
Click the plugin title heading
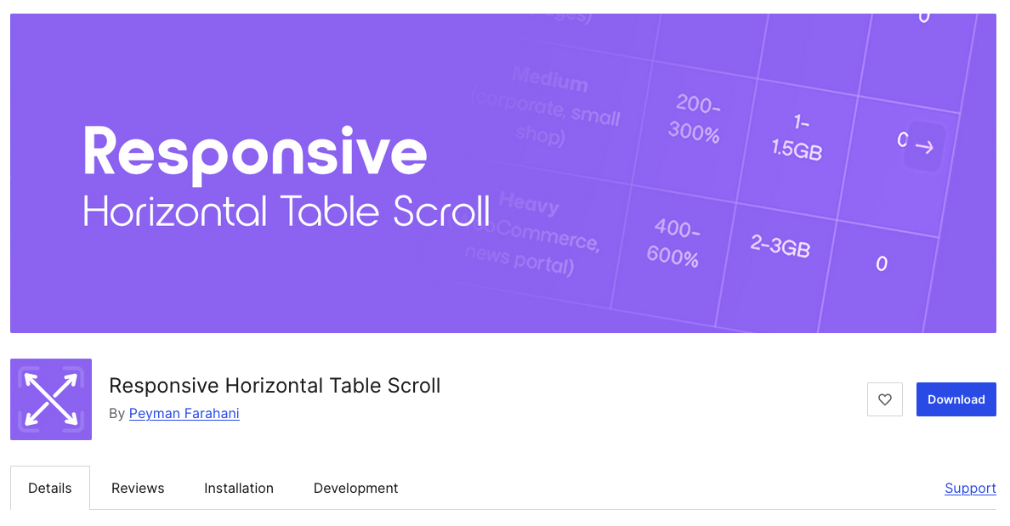[x=275, y=385]
